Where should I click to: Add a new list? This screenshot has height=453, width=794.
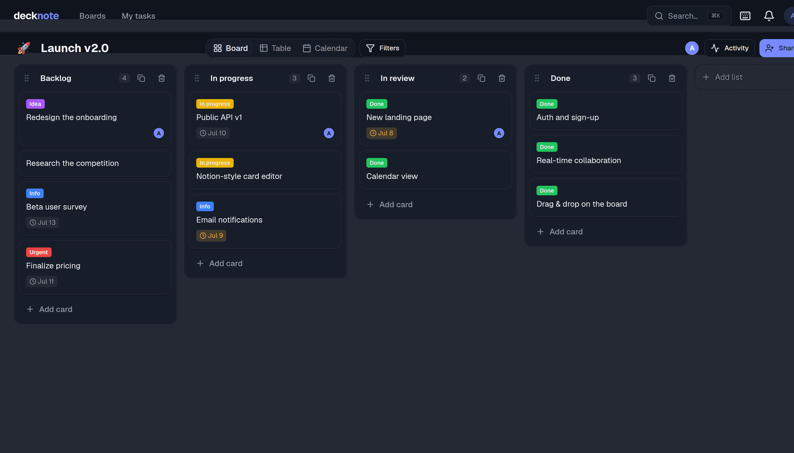pos(744,77)
